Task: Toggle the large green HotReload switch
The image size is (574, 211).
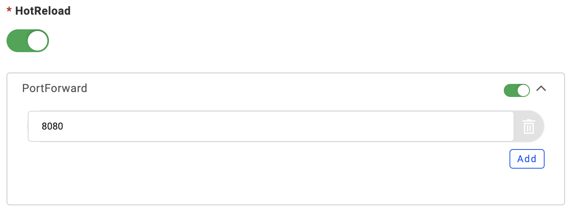Action: point(28,41)
